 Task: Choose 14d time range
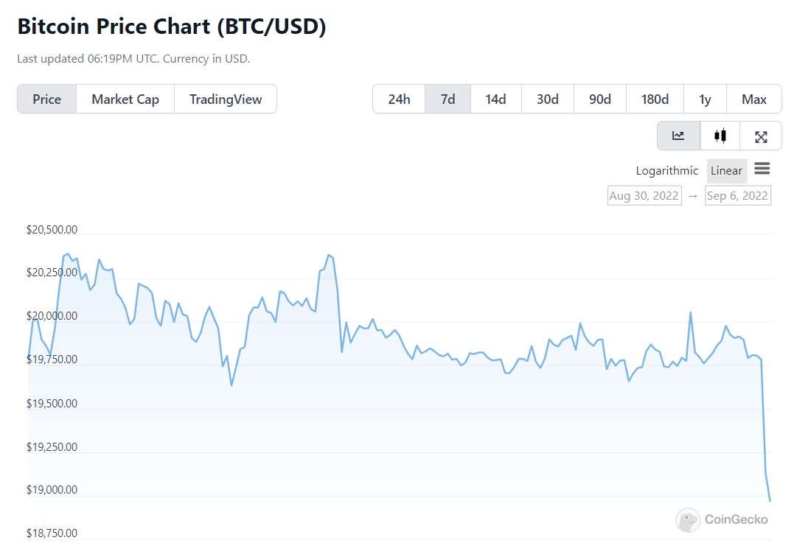pyautogui.click(x=495, y=99)
